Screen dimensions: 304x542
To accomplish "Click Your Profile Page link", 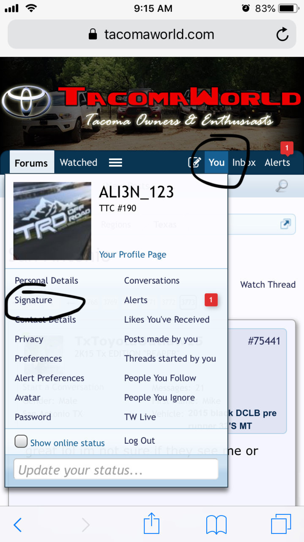I will pyautogui.click(x=133, y=255).
